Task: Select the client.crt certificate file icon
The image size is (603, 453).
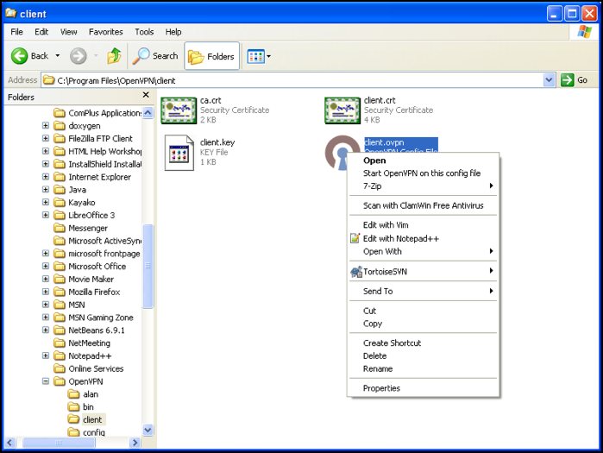Action: tap(342, 110)
